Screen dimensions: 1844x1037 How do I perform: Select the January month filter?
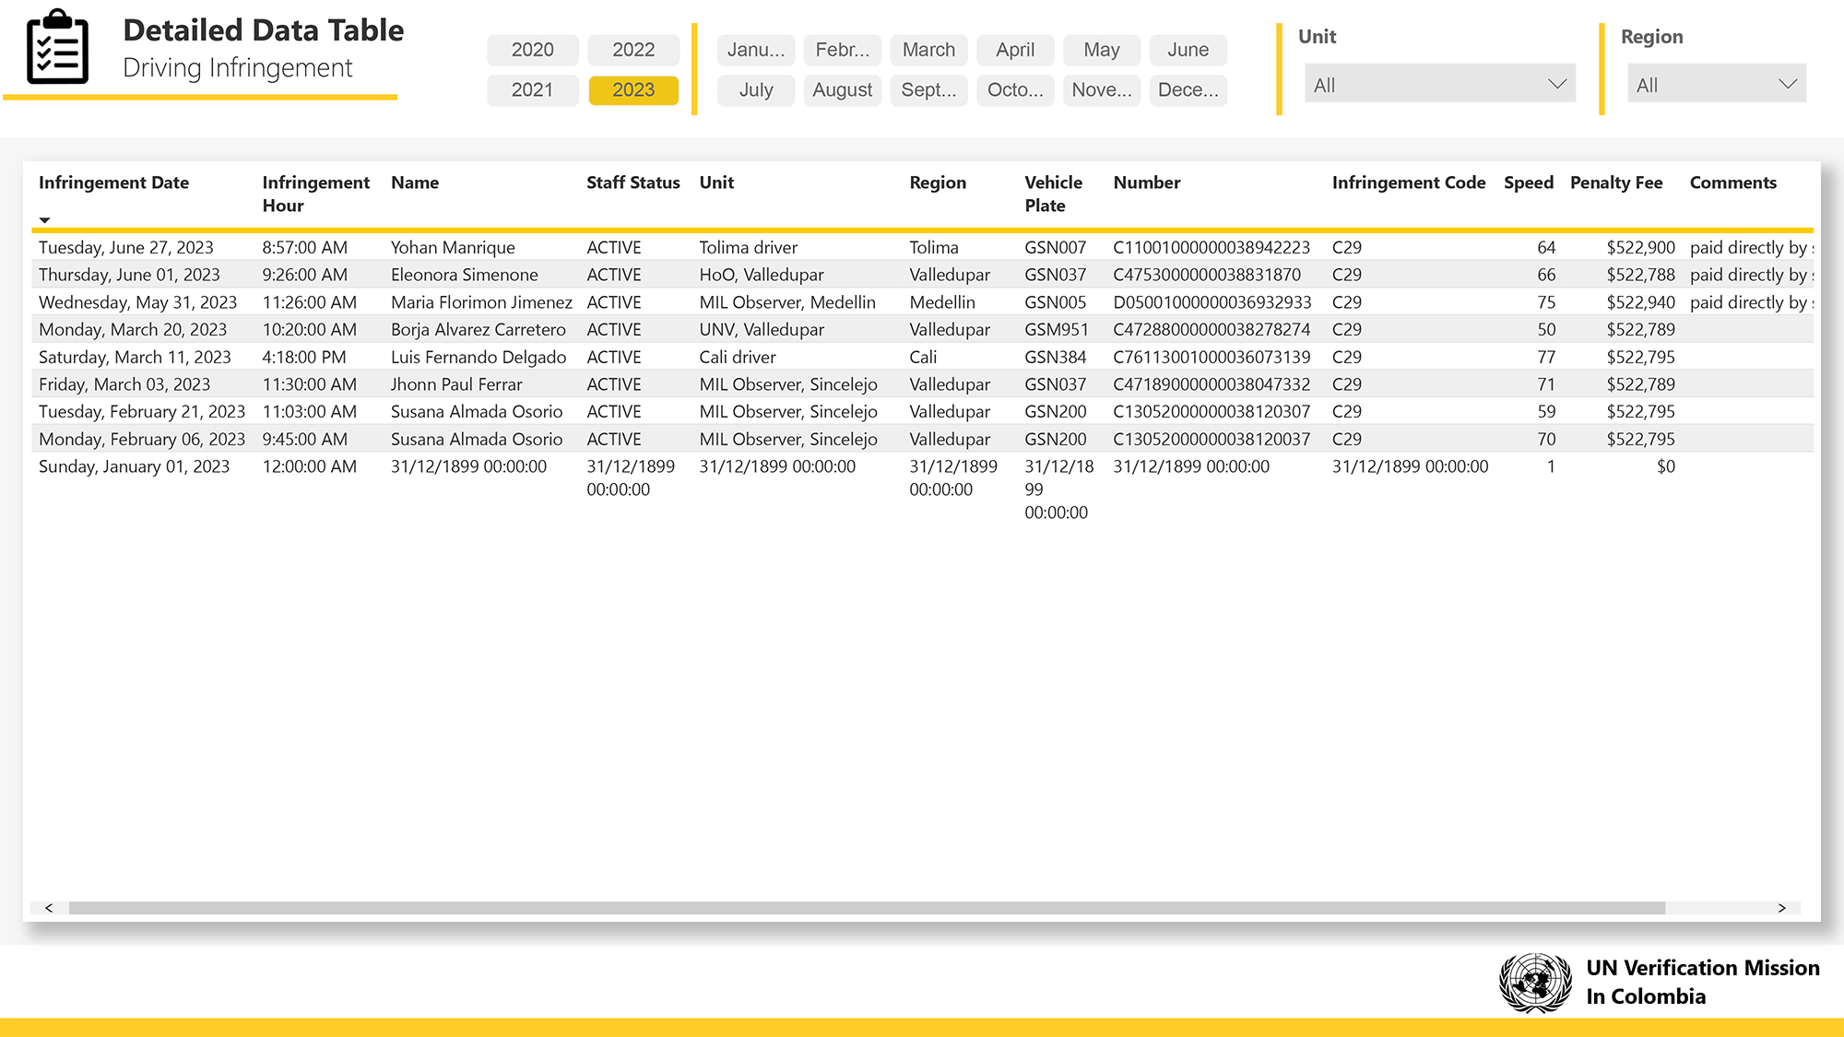pos(756,50)
